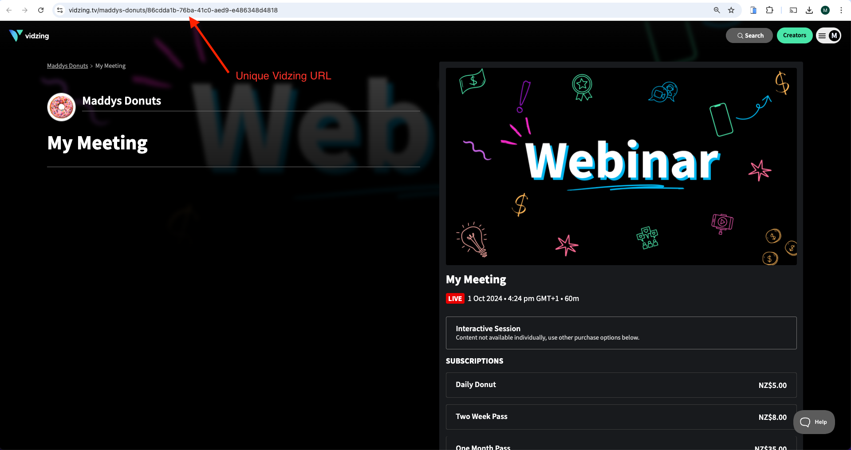
Task: Click the Vidzing logo
Action: click(29, 35)
